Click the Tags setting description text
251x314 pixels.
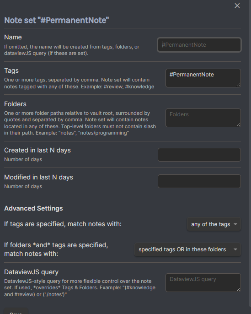pos(79,83)
